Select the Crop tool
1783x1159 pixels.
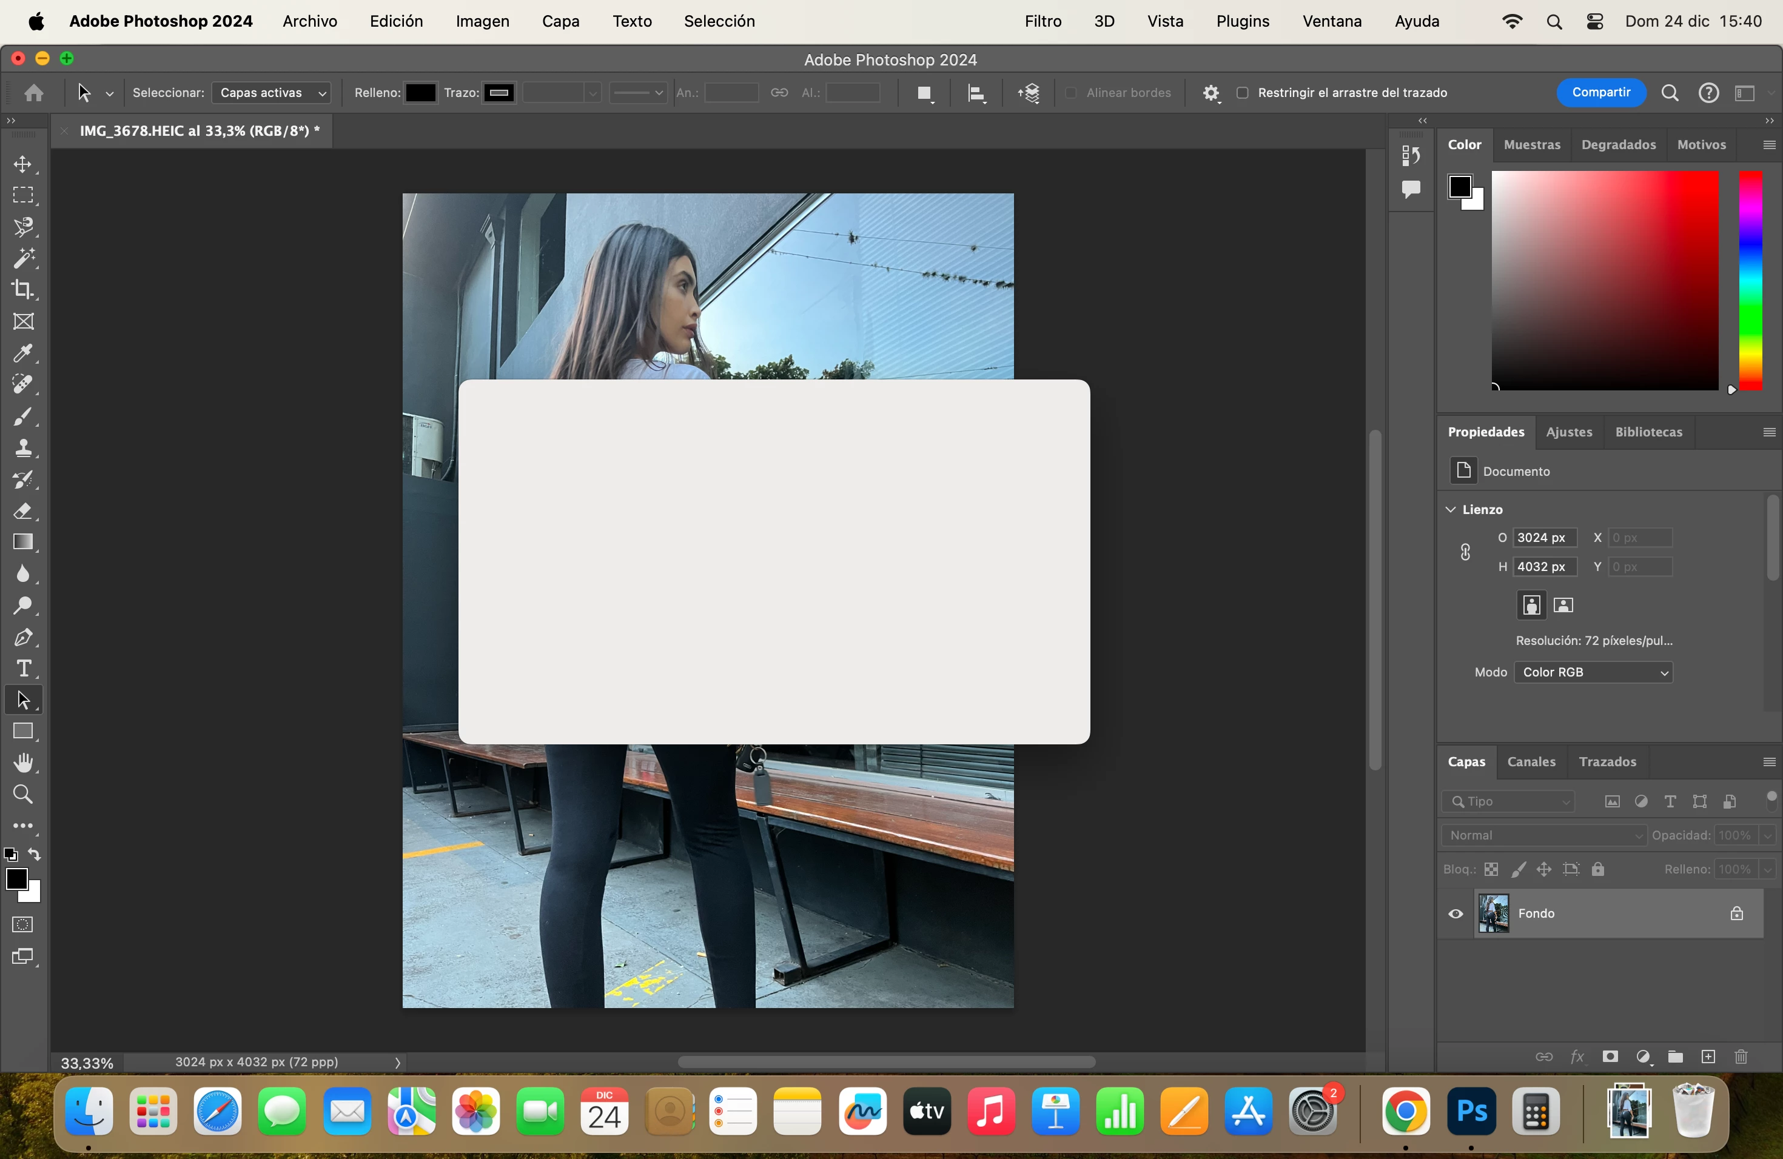(23, 290)
